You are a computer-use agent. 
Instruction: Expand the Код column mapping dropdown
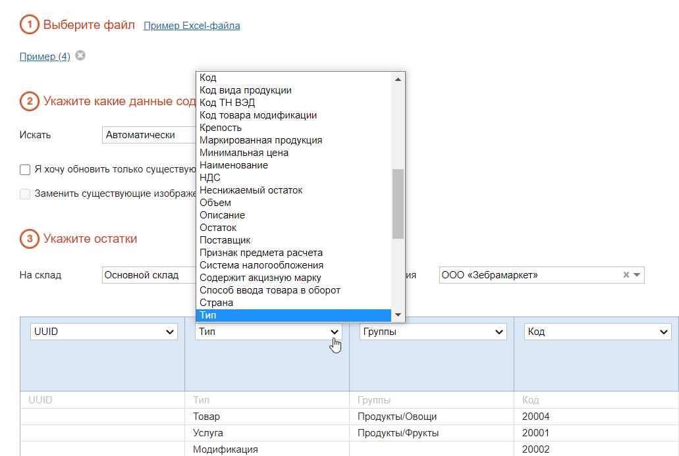[x=597, y=332]
